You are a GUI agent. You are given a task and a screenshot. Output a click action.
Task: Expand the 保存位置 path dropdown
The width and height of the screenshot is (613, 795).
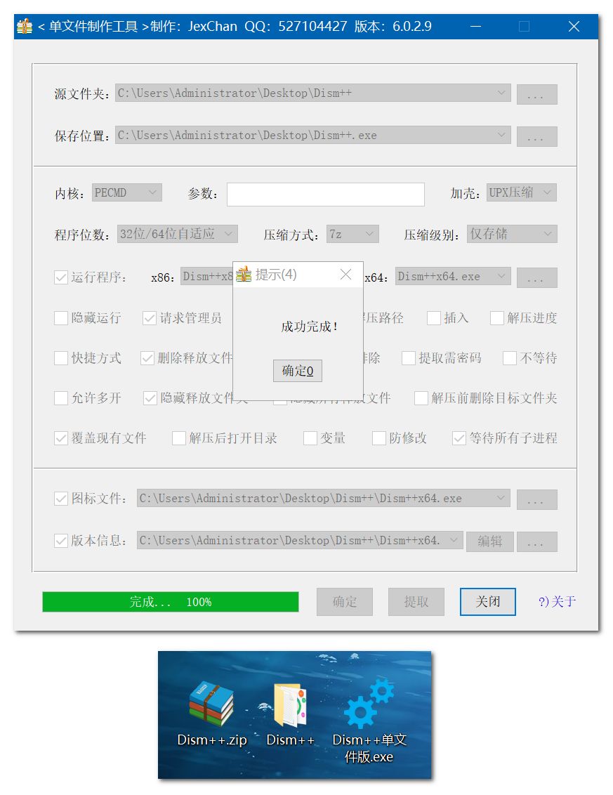[501, 135]
